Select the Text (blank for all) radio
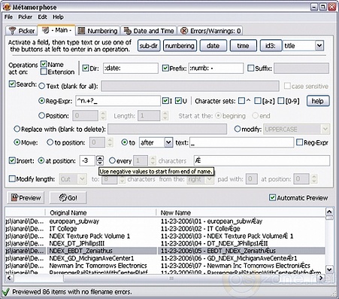The image size is (339, 299). [42, 86]
